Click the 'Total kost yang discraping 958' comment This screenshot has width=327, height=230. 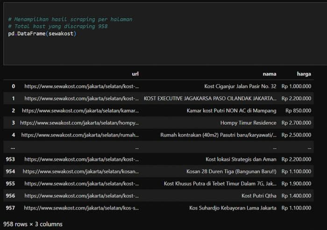(x=58, y=26)
